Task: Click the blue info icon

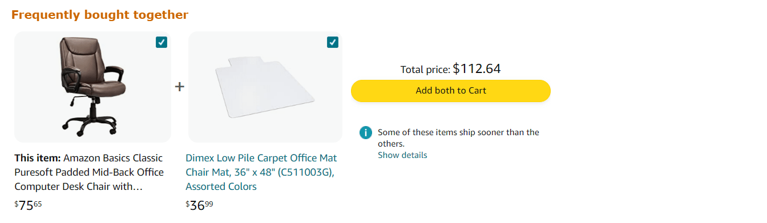Action: click(x=366, y=133)
